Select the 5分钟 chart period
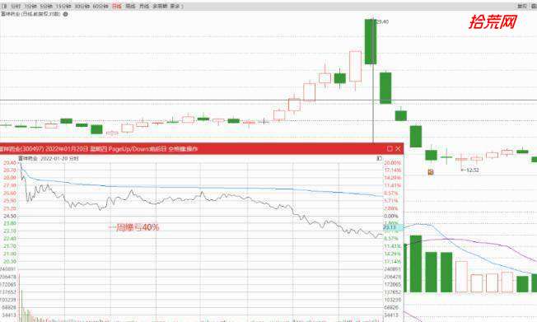 coord(46,6)
